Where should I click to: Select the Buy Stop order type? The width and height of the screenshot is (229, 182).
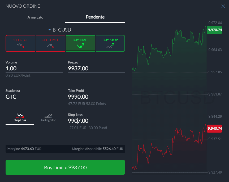click(110, 43)
